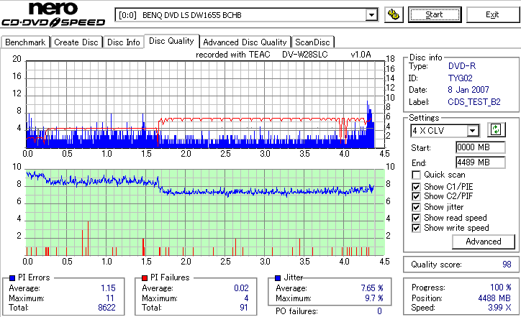
Task: Toggle Show read speed checkbox
Action: [416, 218]
